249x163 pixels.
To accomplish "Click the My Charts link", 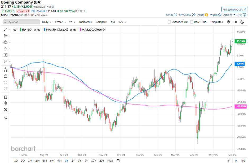I will point(185,15).
